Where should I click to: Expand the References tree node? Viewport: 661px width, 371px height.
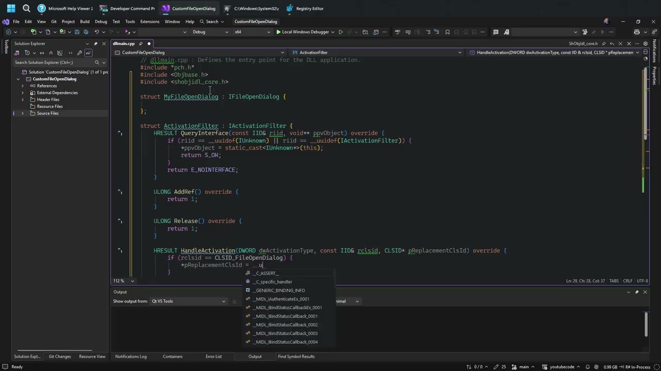coord(22,86)
